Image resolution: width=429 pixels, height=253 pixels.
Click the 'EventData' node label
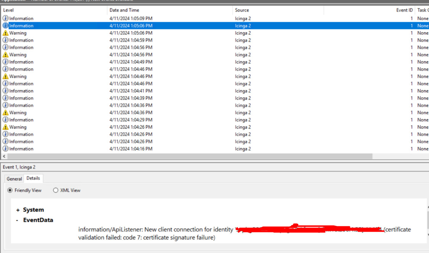[38, 220]
